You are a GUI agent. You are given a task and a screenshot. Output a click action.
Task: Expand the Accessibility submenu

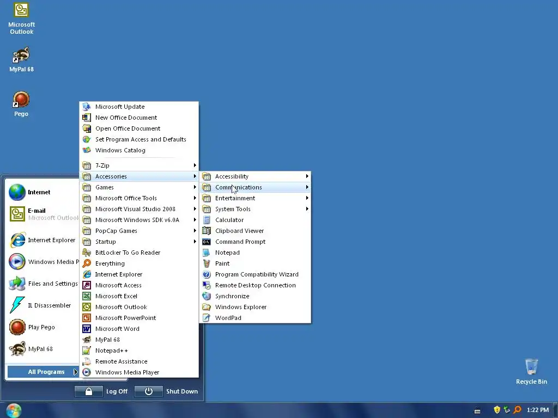pyautogui.click(x=255, y=177)
